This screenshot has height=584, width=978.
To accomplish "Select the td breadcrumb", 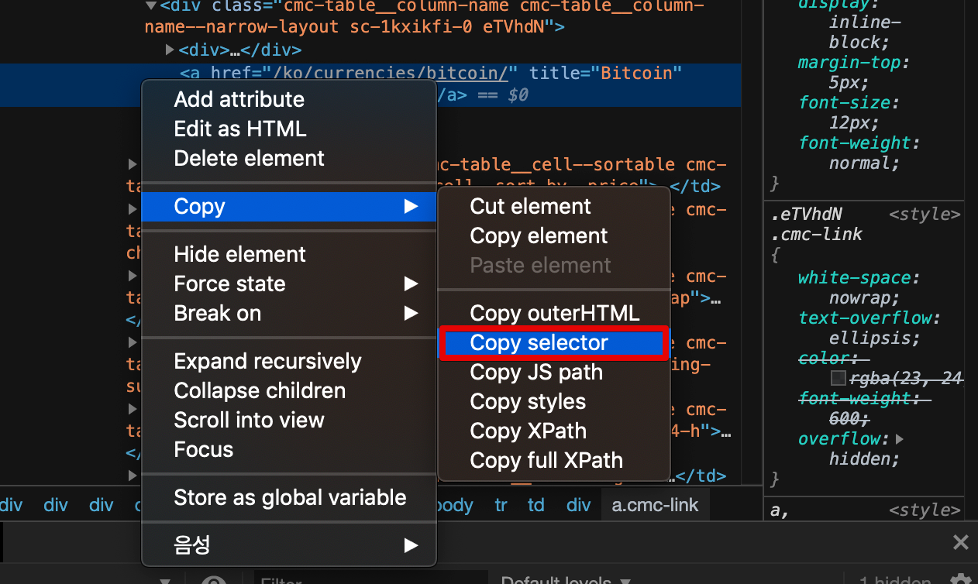I will tap(536, 505).
